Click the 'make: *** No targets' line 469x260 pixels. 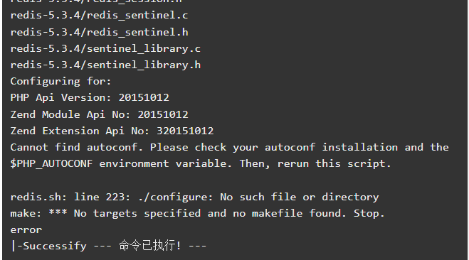(x=197, y=213)
